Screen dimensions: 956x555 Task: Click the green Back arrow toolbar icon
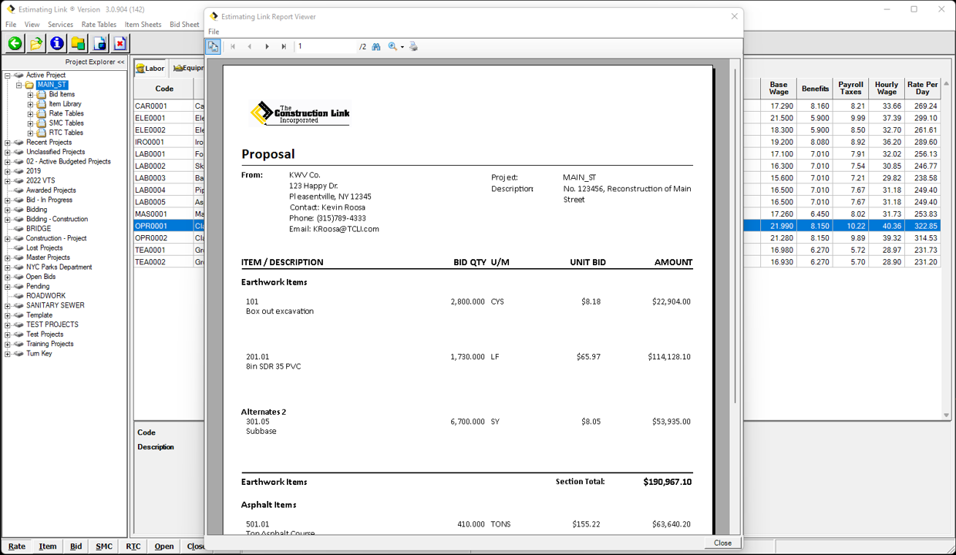(13, 43)
